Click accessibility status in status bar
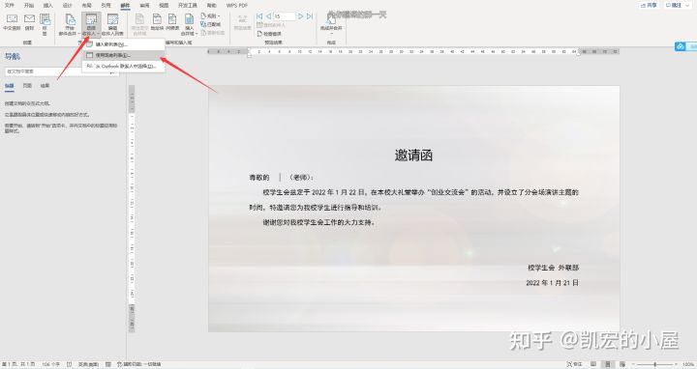This screenshot has height=369, width=697. [138, 364]
